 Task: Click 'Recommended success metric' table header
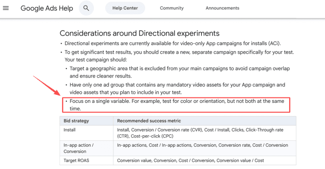(204, 121)
